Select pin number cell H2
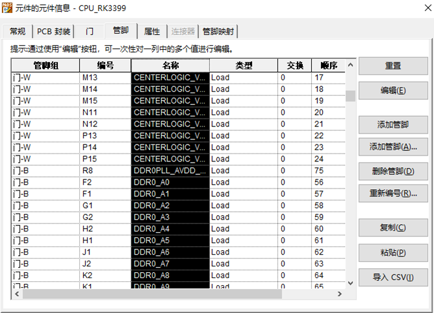 pos(105,229)
